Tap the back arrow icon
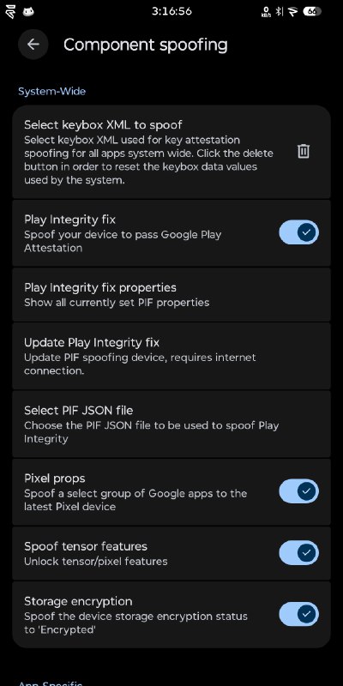The width and height of the screenshot is (343, 686). 33,45
